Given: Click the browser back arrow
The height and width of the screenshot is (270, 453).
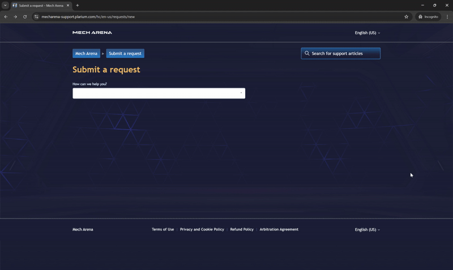Looking at the screenshot, I should tap(6, 17).
